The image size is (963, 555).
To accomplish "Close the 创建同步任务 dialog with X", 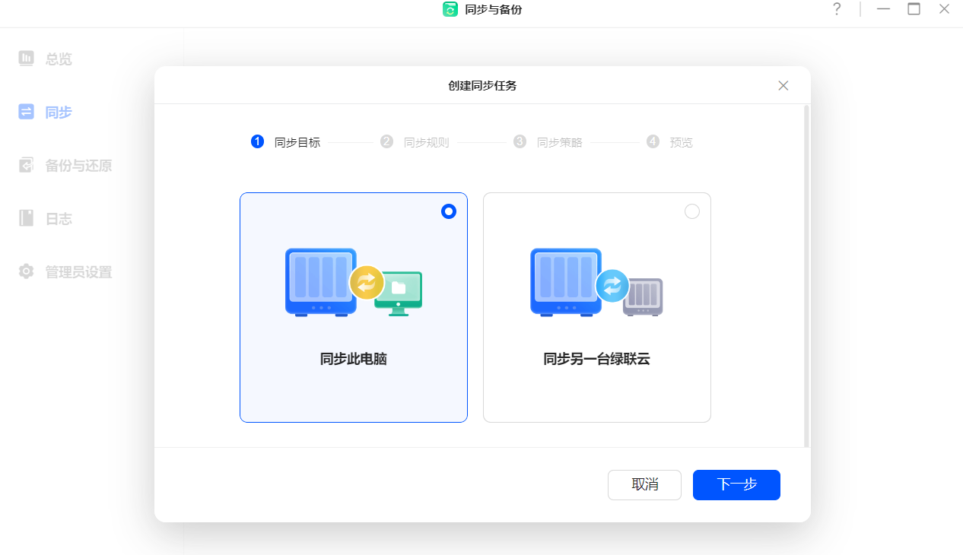I will click(783, 85).
